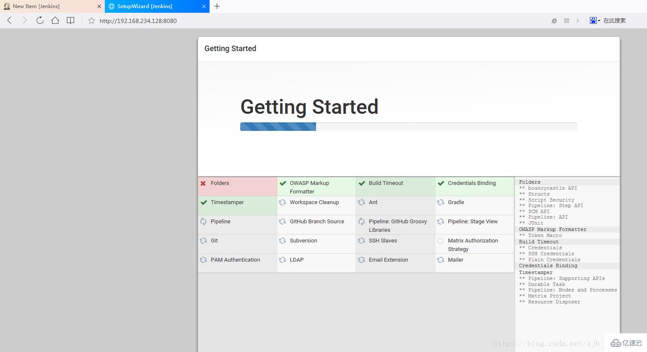Click '** Durable Task' log entry
The image size is (647, 352).
(x=542, y=284)
